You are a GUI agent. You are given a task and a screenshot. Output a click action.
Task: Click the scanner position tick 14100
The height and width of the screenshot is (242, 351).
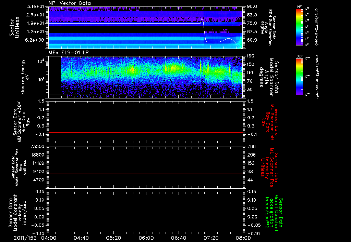click(38, 163)
